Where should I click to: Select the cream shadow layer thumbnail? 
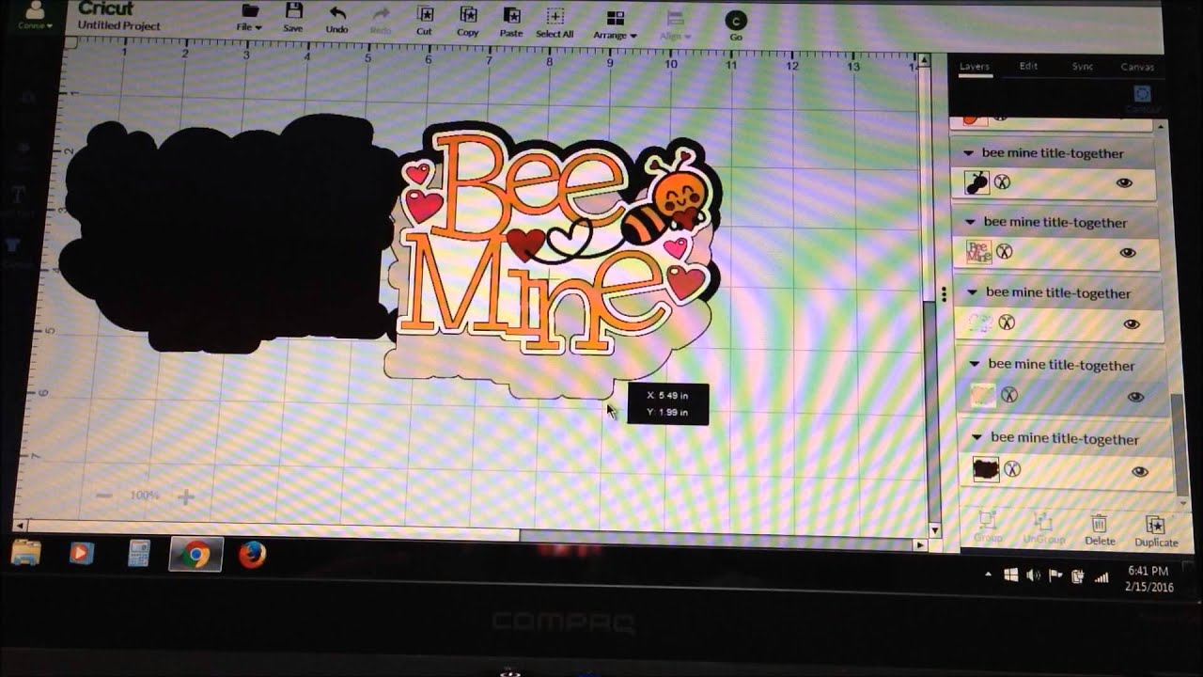(982, 396)
